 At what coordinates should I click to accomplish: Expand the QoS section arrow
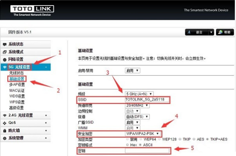(x=46, y=123)
